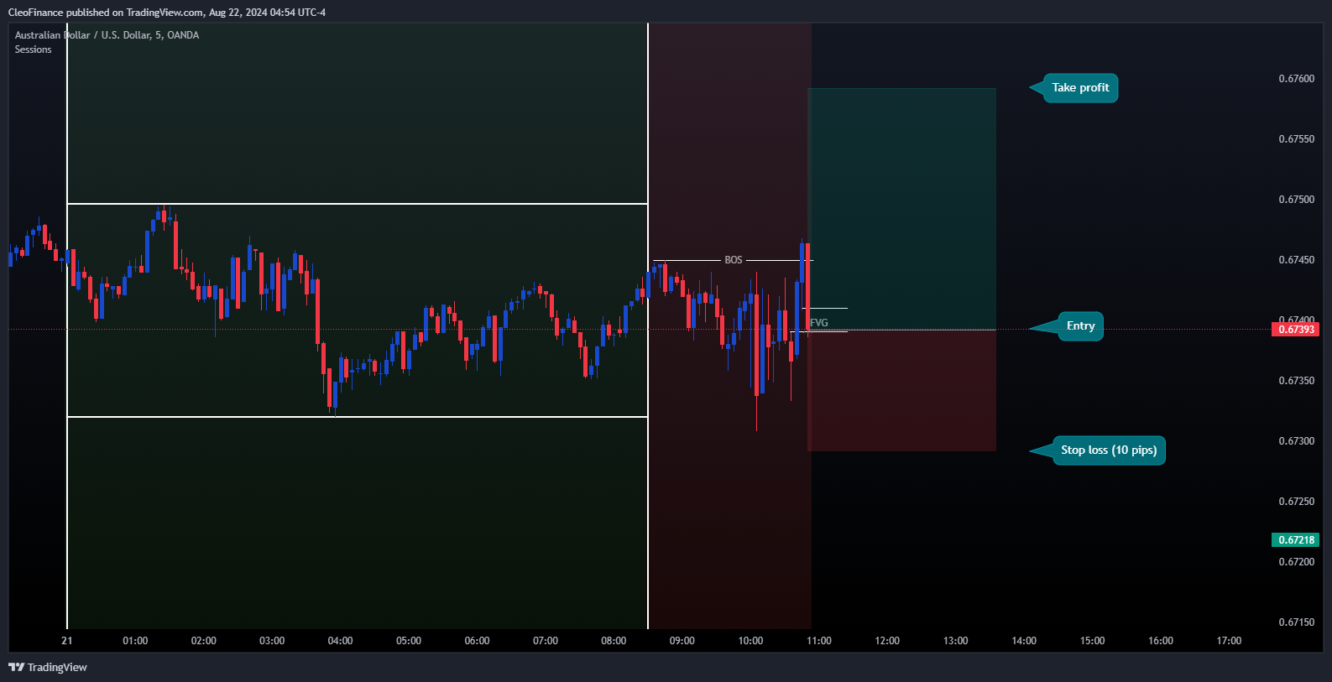Click the 0.67450 price axis label
This screenshot has width=1332, height=682.
pos(1296,260)
